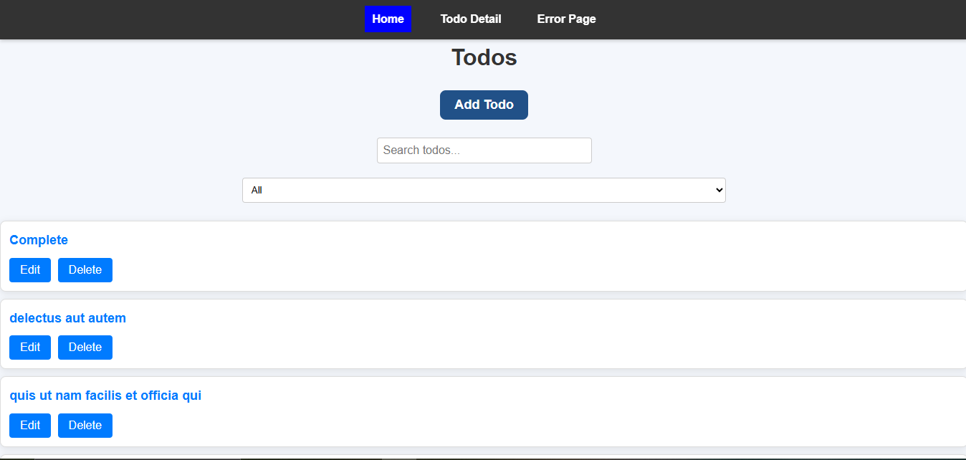
Task: Navigate to Error Page in navbar
Action: pos(566,19)
